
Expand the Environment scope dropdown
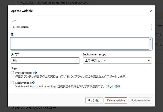[117, 61]
